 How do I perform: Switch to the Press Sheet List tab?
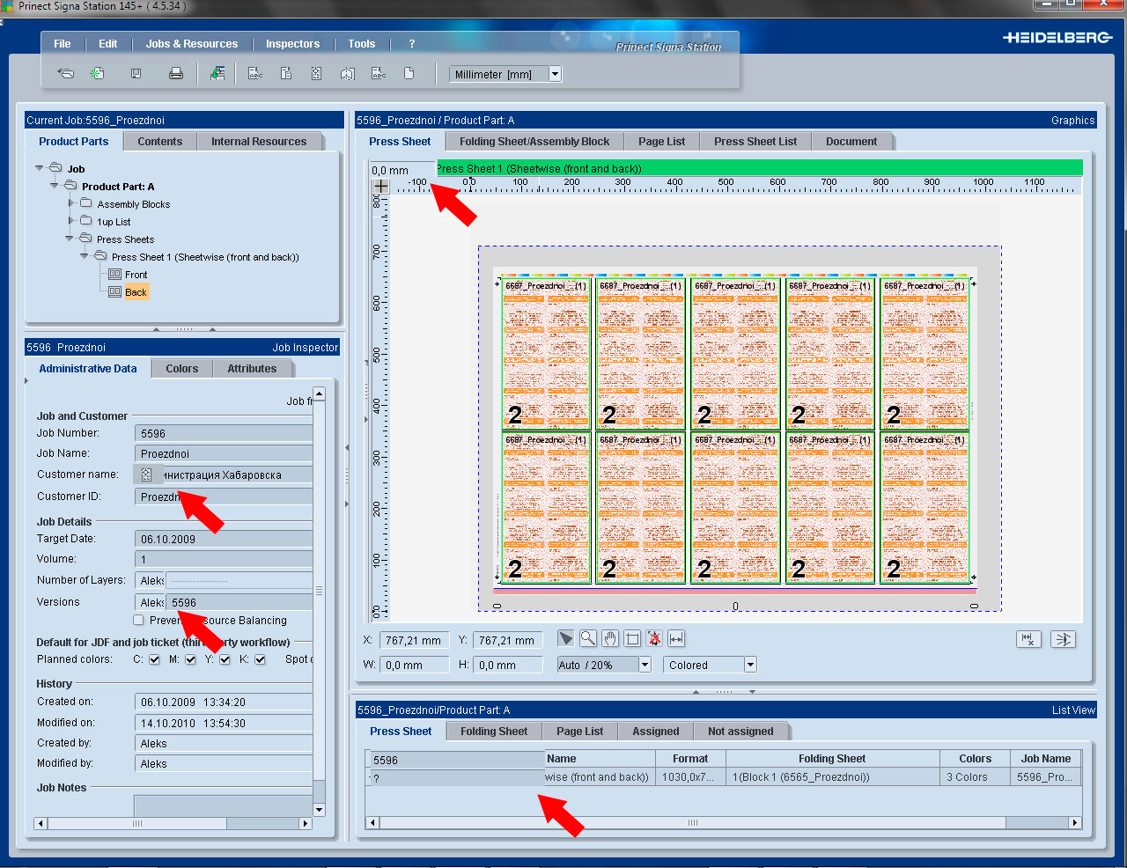(x=755, y=141)
